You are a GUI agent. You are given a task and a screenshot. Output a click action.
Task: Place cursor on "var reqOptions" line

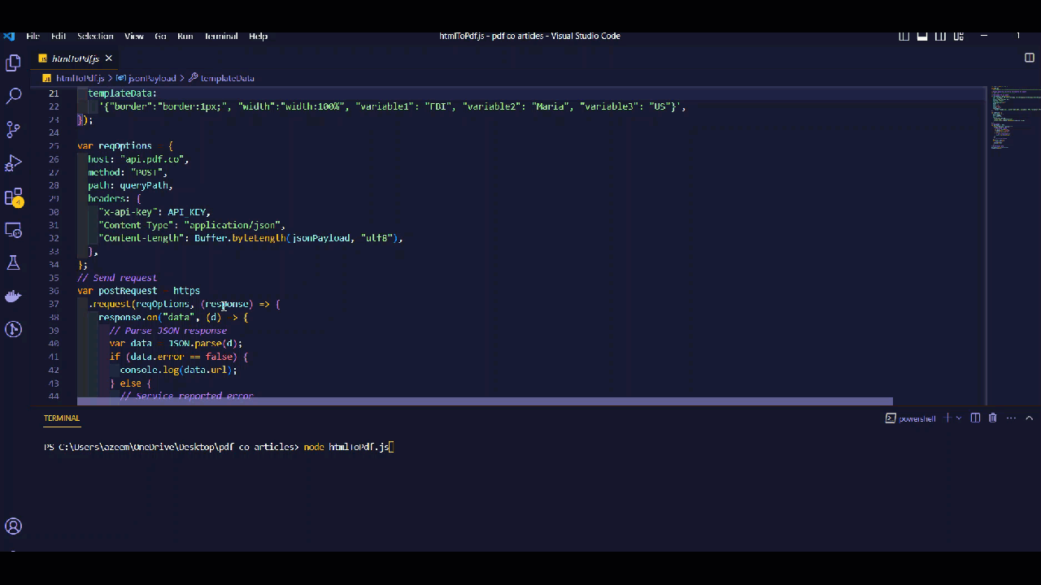tap(125, 146)
